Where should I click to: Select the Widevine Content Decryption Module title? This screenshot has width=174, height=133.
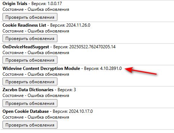point(41,68)
